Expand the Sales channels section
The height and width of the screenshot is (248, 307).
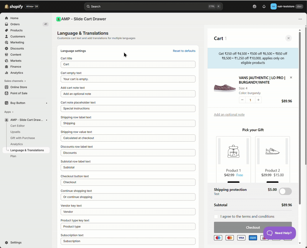coord(15,81)
